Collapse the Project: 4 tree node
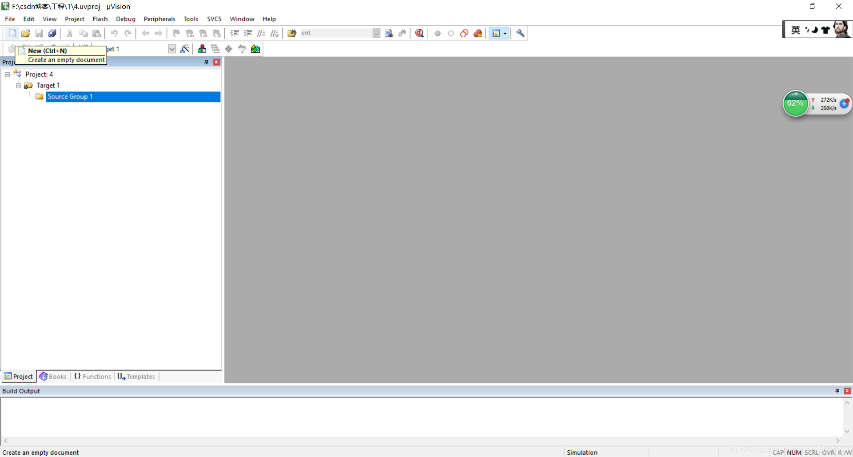Screen dimensions: 853x457 pos(8,75)
